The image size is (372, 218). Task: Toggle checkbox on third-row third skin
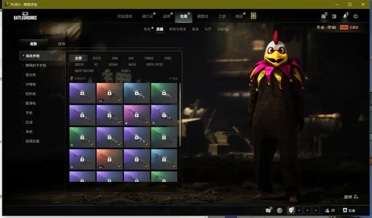(x=147, y=144)
